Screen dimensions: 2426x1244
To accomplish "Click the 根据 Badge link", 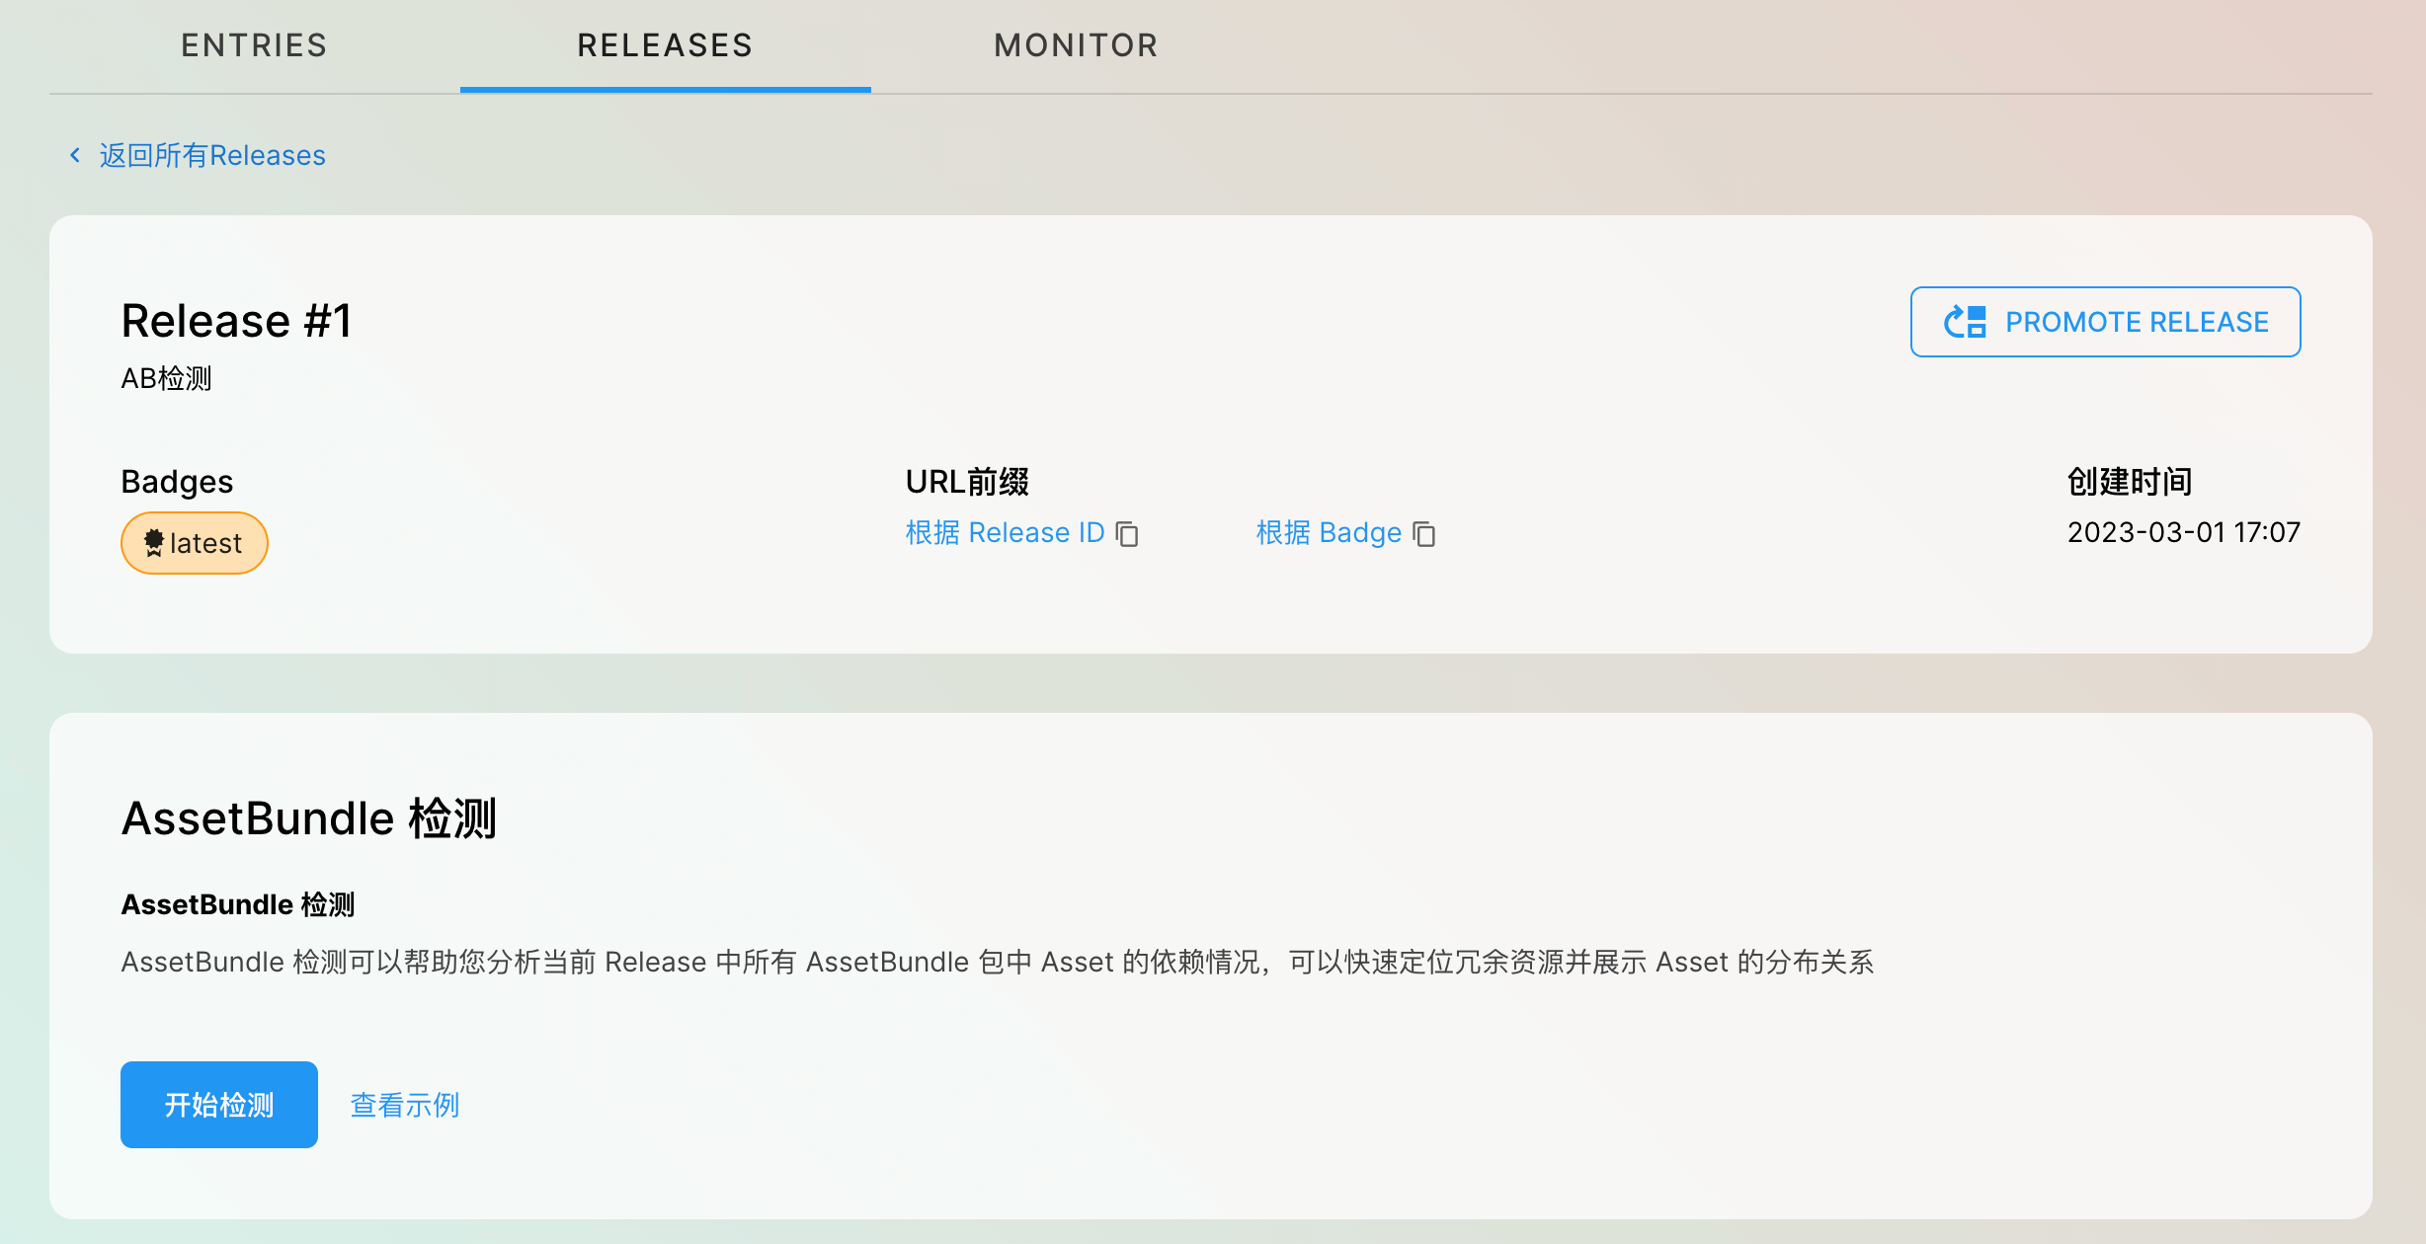I will 1329,533.
